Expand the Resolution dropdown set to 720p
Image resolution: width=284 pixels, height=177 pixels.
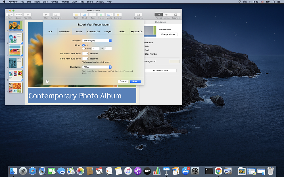97,67
